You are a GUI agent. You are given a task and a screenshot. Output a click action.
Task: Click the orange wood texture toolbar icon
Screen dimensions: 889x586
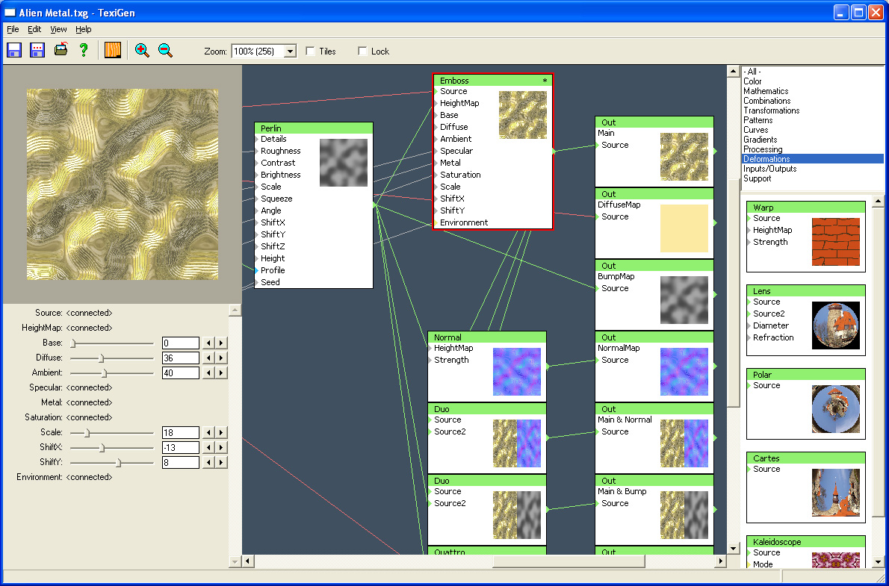click(x=113, y=51)
